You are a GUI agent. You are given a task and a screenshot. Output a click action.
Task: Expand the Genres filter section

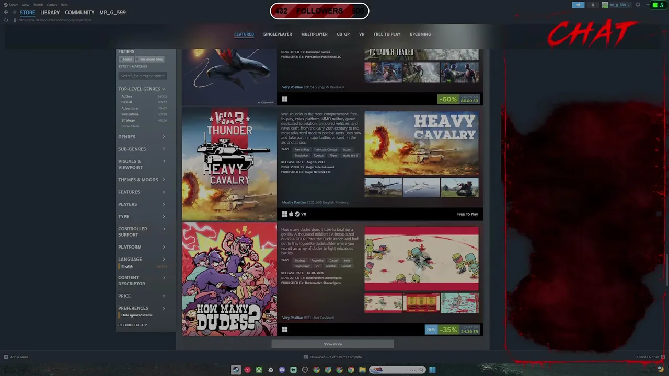pyautogui.click(x=142, y=137)
